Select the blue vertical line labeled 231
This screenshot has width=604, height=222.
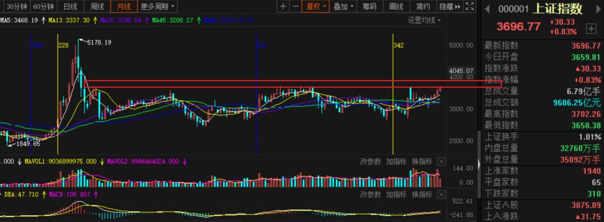coord(257,94)
